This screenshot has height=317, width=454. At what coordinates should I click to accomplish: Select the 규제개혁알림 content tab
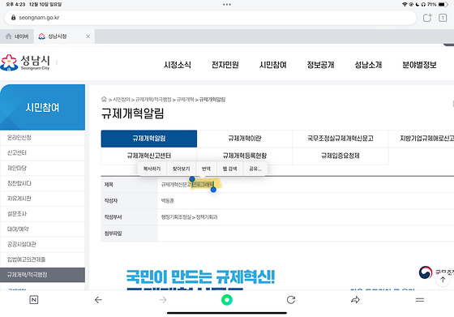149,139
